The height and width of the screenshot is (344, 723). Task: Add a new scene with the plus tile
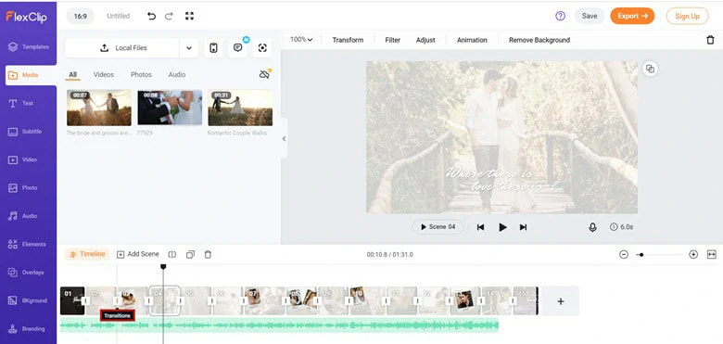click(560, 301)
